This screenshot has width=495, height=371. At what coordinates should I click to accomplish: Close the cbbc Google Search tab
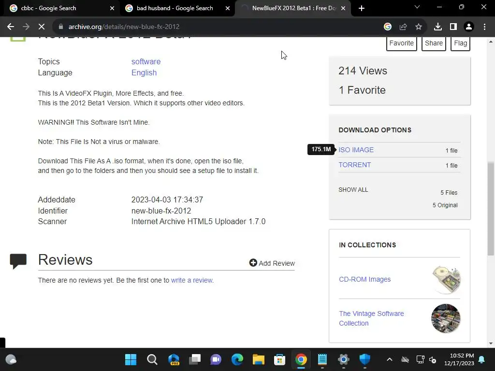(112, 8)
